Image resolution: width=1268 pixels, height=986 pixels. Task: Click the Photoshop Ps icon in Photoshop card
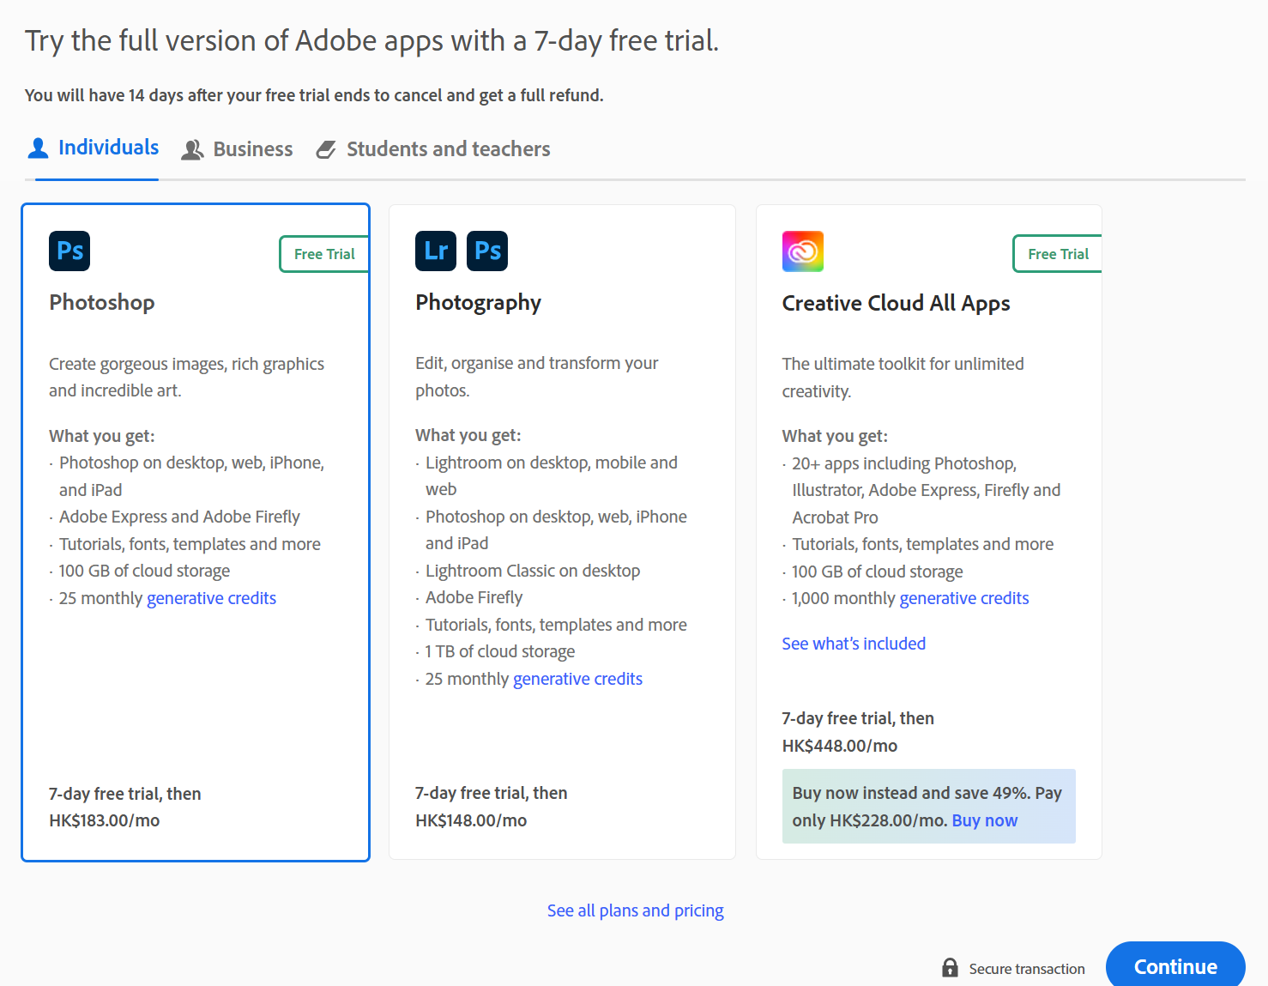[69, 251]
